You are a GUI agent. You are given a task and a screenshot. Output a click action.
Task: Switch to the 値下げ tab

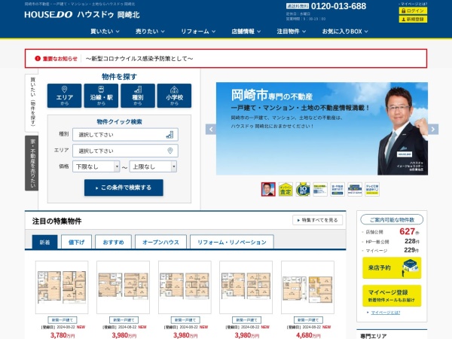[x=76, y=242]
